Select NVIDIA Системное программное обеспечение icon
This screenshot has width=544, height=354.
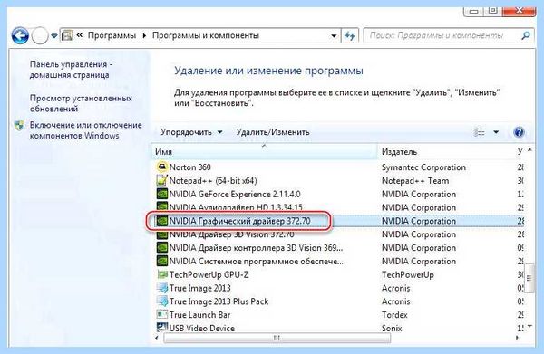(x=161, y=261)
